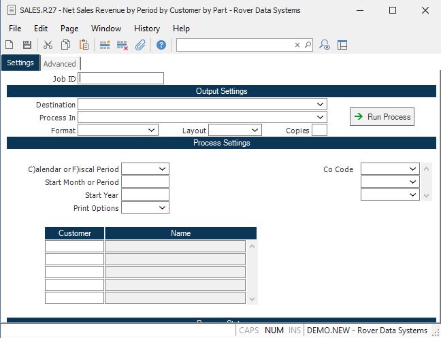Click the first Customer table cell
The image size is (441, 338).
75,246
